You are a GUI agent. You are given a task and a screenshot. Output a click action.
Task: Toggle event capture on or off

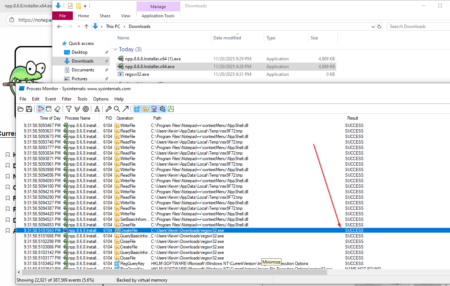tap(41, 109)
